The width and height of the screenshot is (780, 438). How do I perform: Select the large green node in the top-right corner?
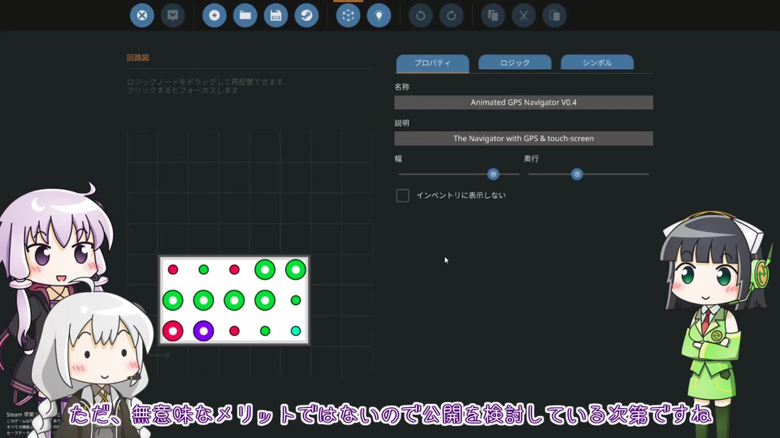coord(296,269)
